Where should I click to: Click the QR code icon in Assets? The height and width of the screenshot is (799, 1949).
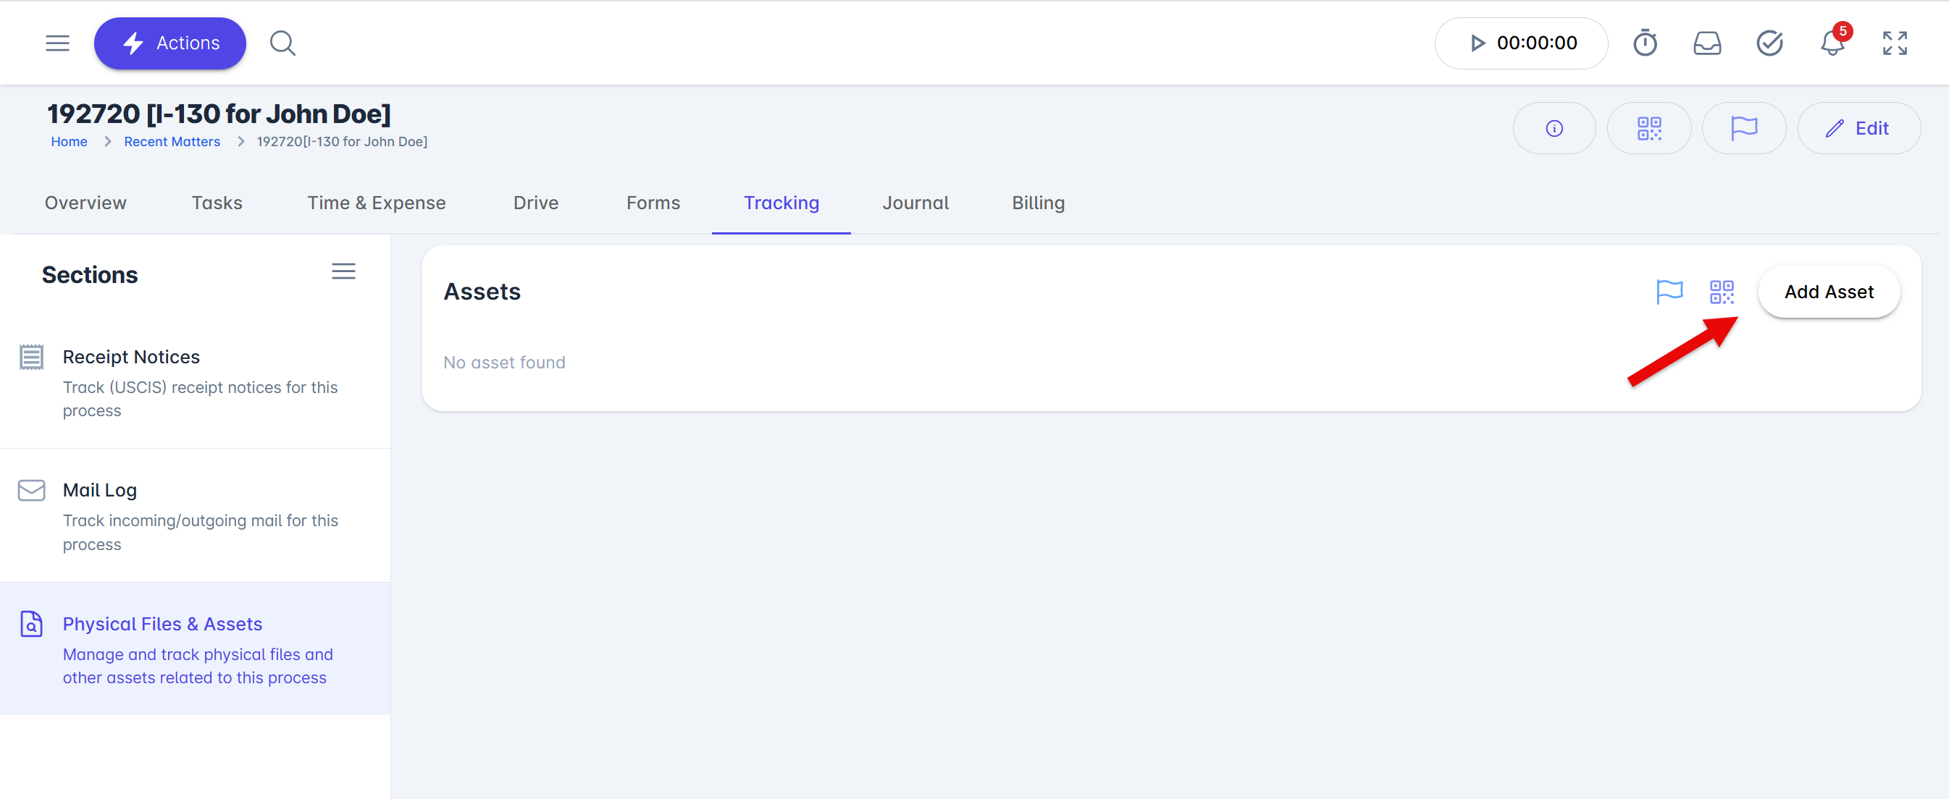click(x=1722, y=292)
